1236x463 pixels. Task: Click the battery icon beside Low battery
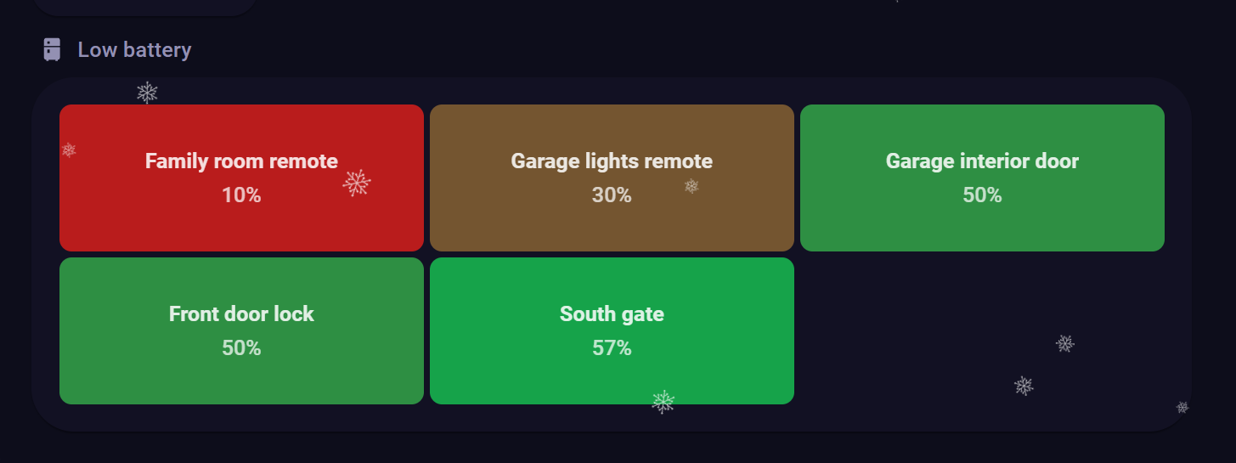point(53,50)
